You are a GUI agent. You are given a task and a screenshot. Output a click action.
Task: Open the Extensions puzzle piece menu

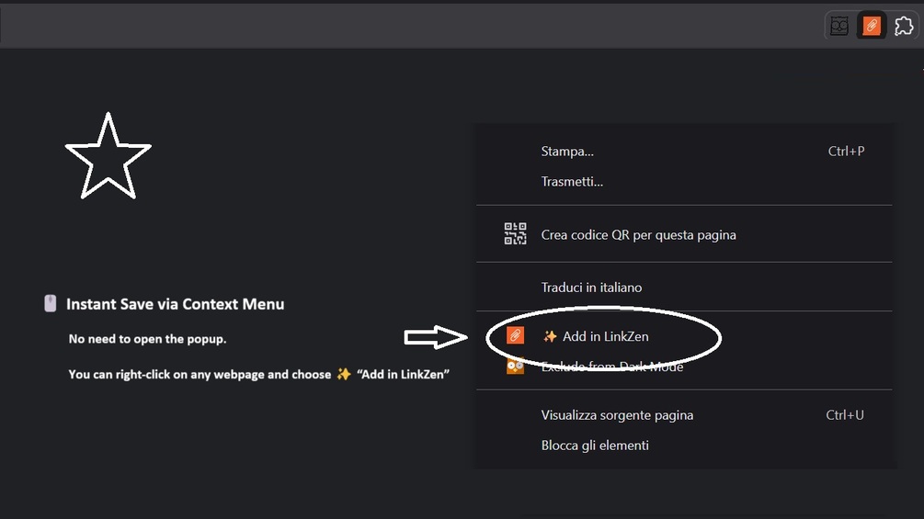[x=904, y=26]
